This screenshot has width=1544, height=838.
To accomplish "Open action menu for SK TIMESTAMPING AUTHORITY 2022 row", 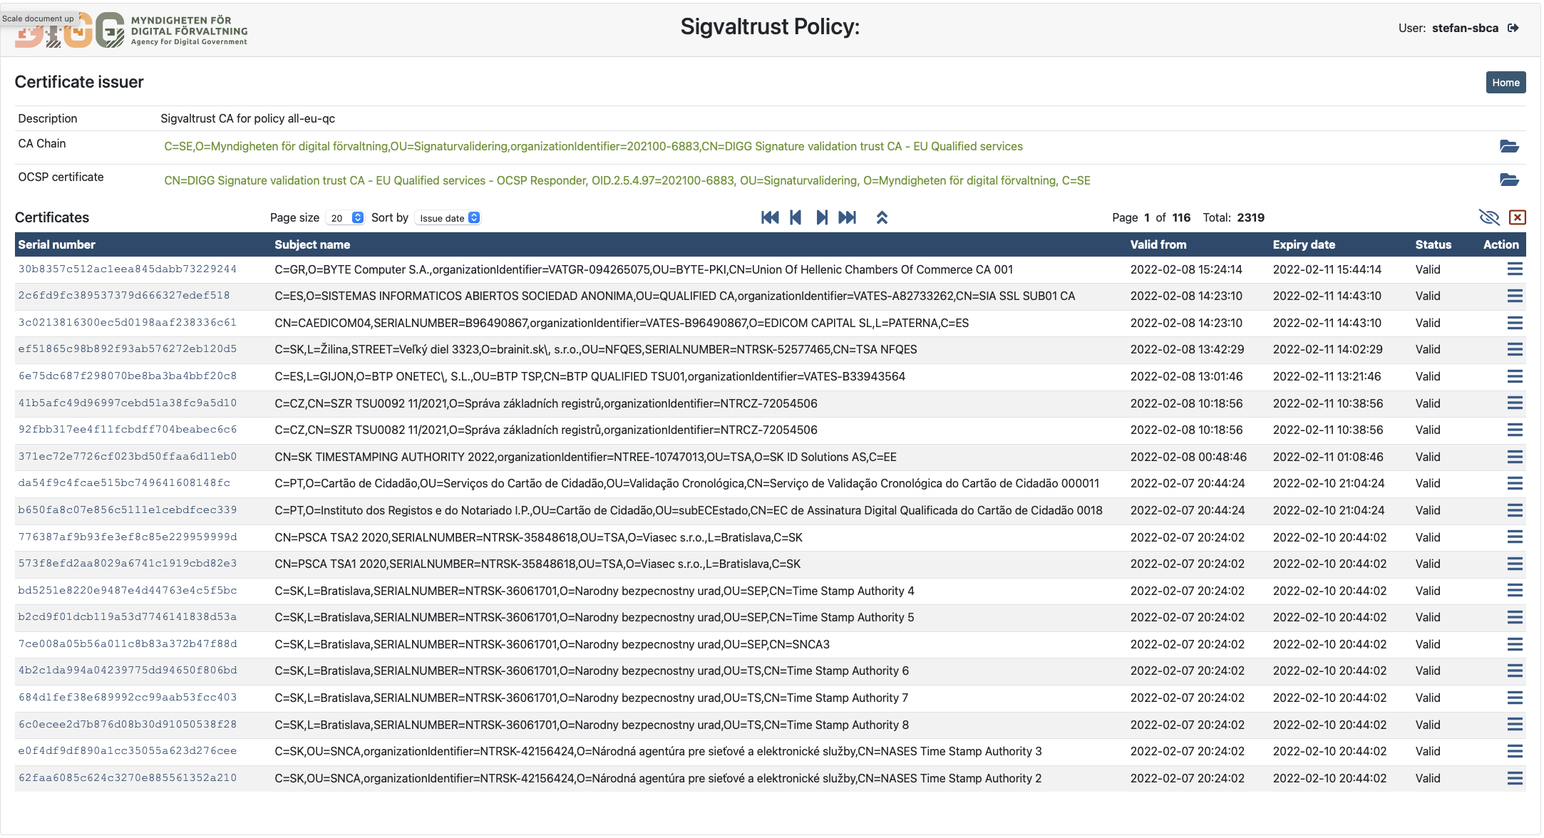I will (x=1515, y=457).
